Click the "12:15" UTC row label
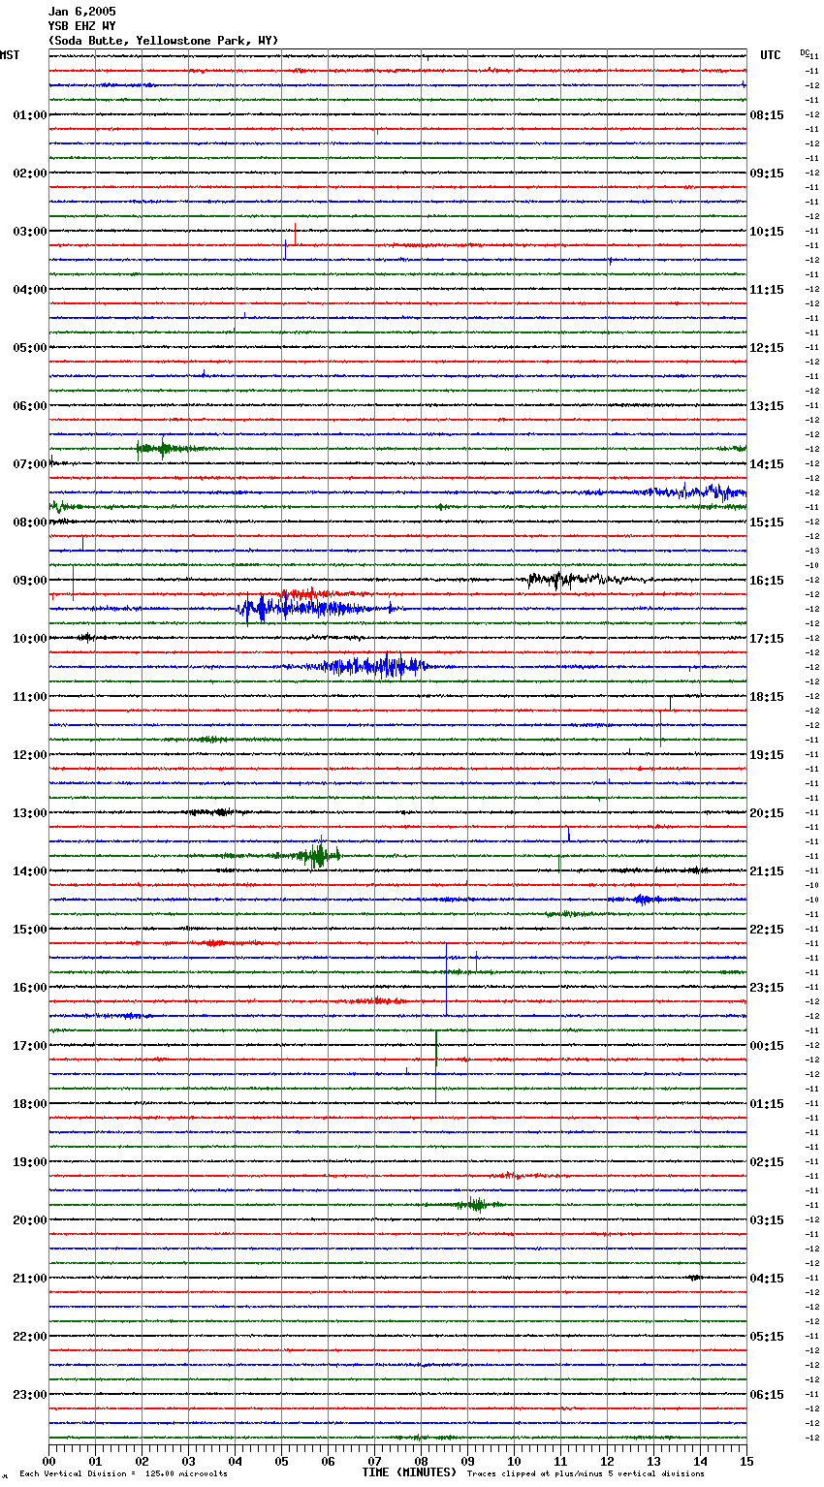 click(767, 348)
